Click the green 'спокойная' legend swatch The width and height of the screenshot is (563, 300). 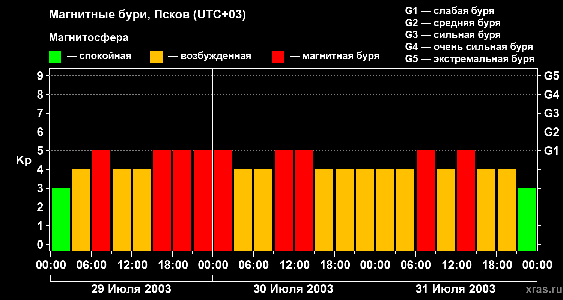(55, 57)
